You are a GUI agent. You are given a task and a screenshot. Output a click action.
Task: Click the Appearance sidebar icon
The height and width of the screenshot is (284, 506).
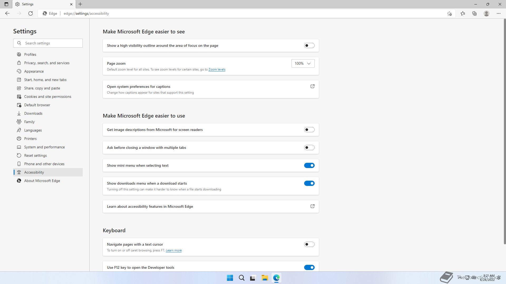[x=19, y=71]
